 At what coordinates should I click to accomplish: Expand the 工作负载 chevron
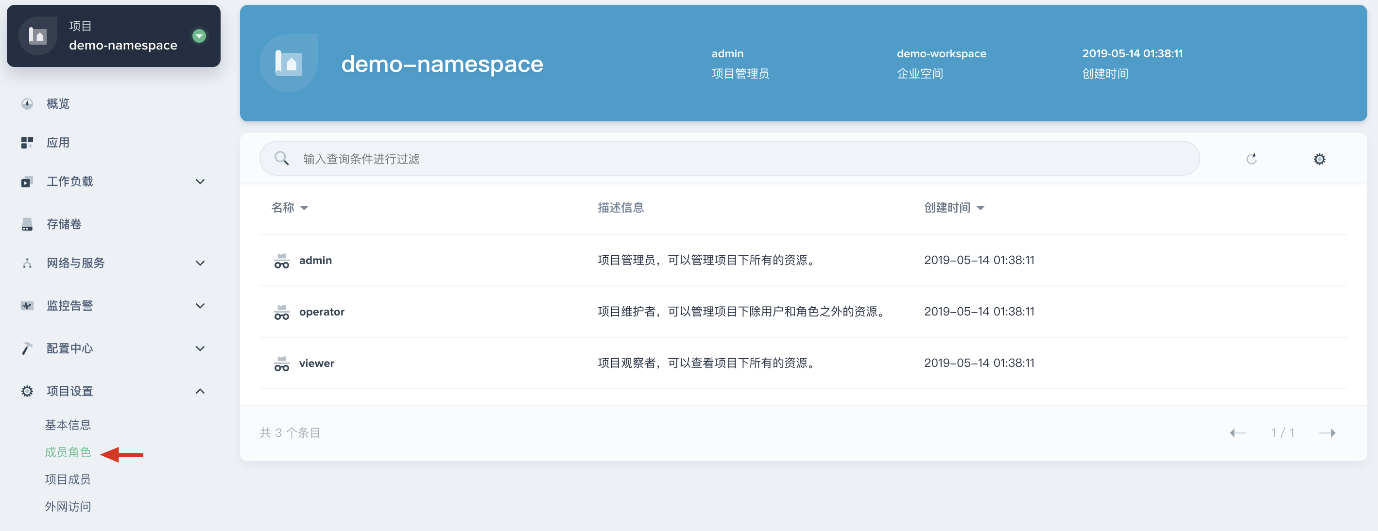(200, 182)
